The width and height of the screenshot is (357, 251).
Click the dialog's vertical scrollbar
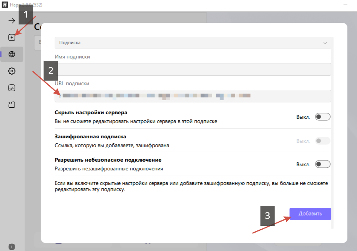pyautogui.click(x=332, y=133)
